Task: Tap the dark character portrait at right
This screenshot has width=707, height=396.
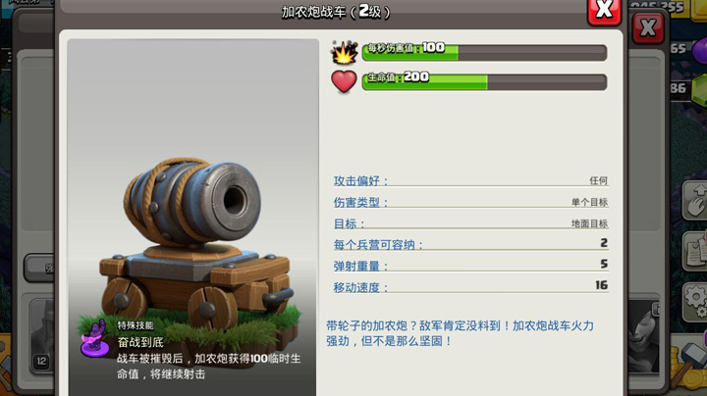Action: pos(644,335)
